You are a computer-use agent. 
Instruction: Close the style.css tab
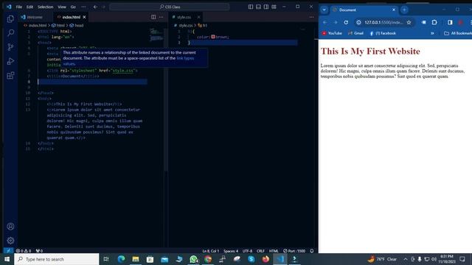[x=198, y=17]
